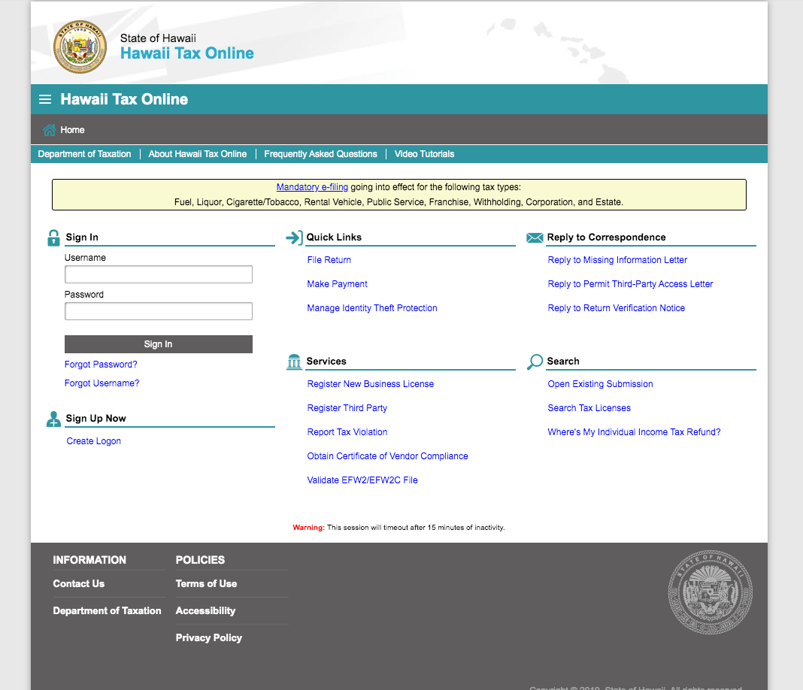803x690 pixels.
Task: Click the padlock icon beside Sign In
Action: pyautogui.click(x=53, y=237)
